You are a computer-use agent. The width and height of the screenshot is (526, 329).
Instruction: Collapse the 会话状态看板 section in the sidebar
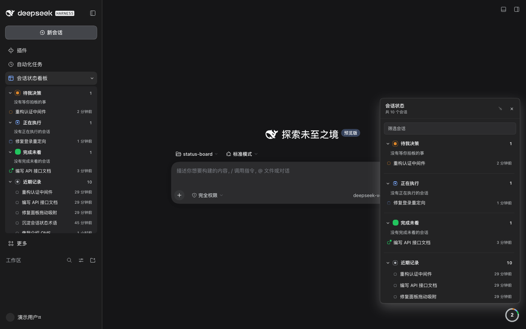point(92,78)
